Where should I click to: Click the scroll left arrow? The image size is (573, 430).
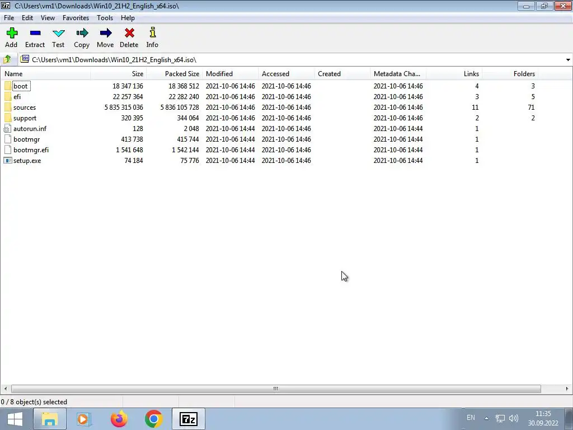[x=5, y=389]
